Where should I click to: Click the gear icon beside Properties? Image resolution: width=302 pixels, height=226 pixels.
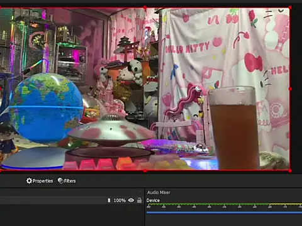click(29, 181)
